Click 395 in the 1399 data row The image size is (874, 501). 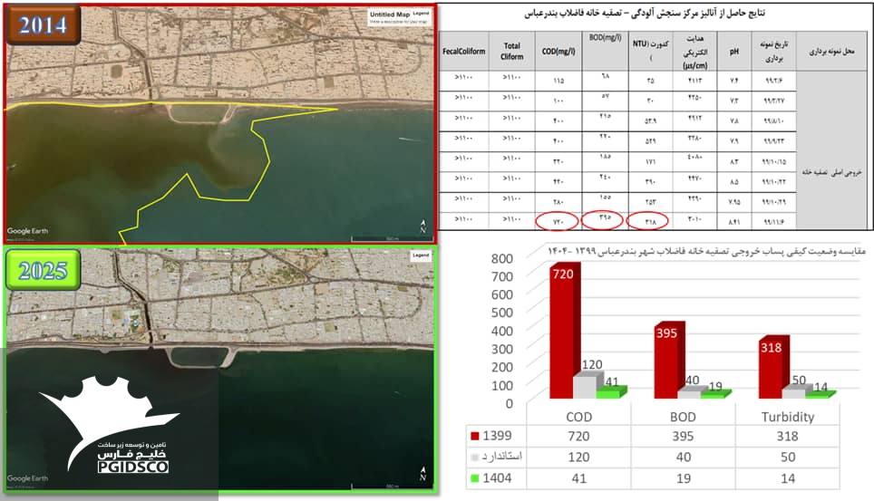[x=683, y=436]
